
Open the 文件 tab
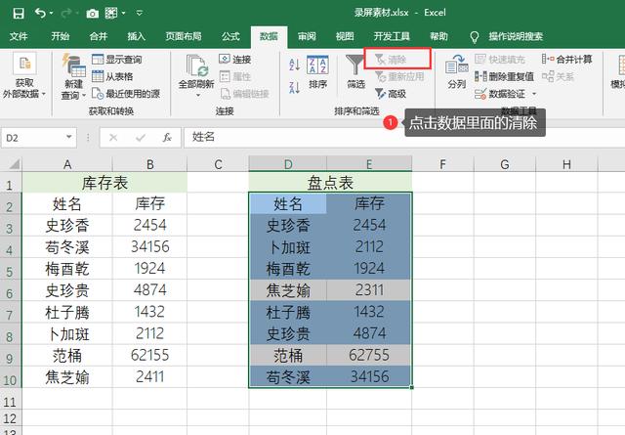pyautogui.click(x=19, y=37)
